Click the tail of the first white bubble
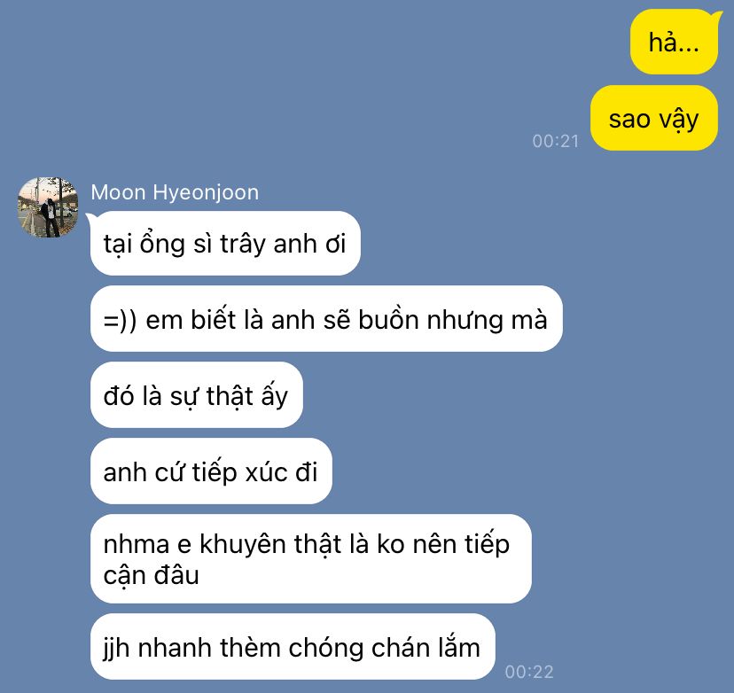 [90, 217]
